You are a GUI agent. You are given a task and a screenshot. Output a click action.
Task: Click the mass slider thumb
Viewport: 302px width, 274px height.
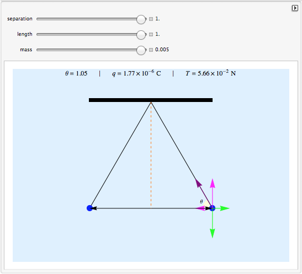click(141, 50)
